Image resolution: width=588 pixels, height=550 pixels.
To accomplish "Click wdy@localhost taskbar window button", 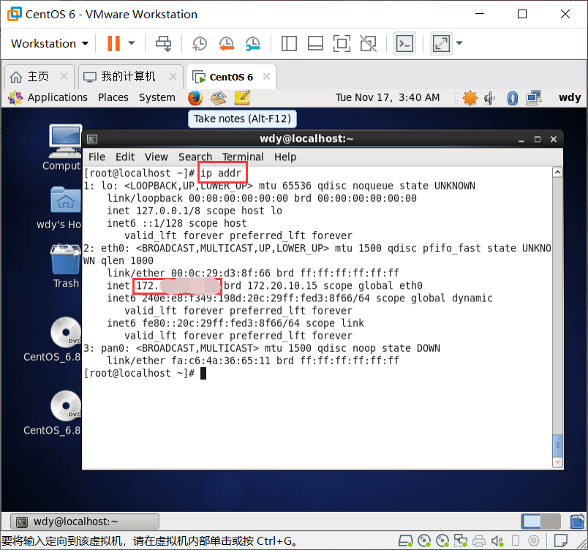I will point(85,521).
